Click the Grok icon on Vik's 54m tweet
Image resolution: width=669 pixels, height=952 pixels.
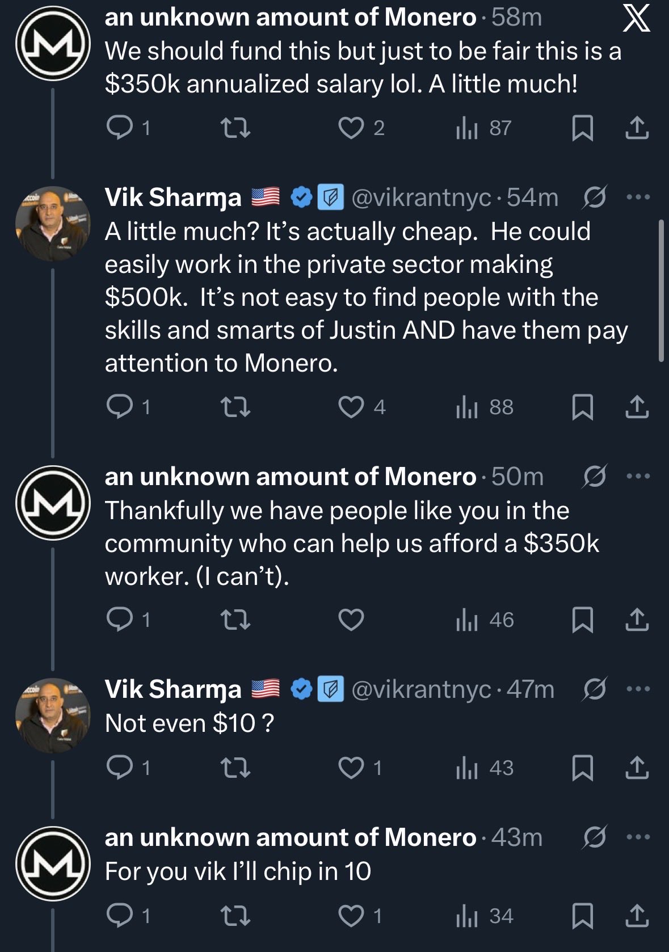click(595, 197)
